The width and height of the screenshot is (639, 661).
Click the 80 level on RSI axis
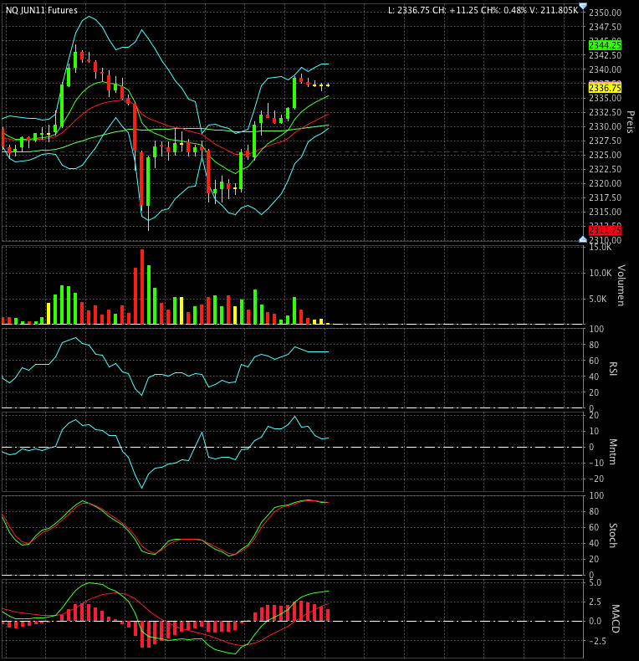pos(594,345)
